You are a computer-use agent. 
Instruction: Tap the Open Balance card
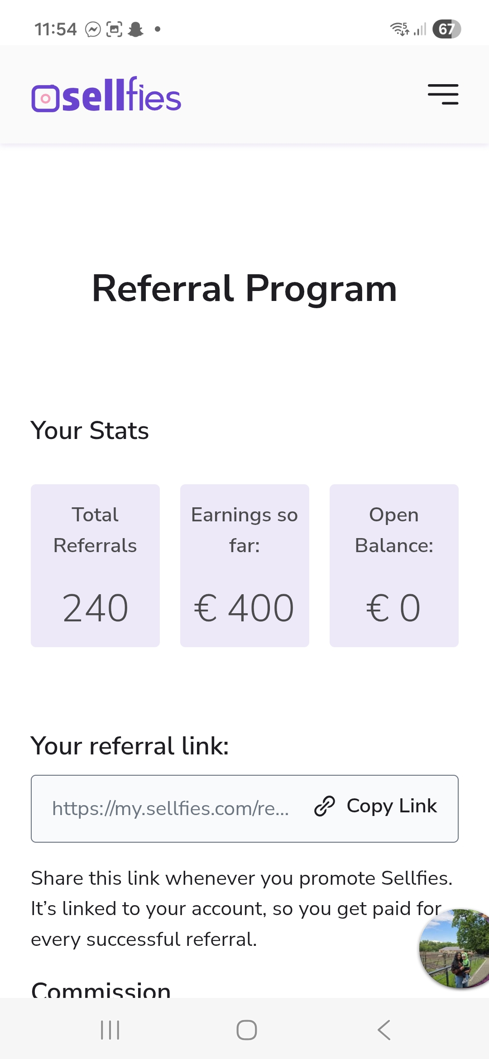[394, 565]
